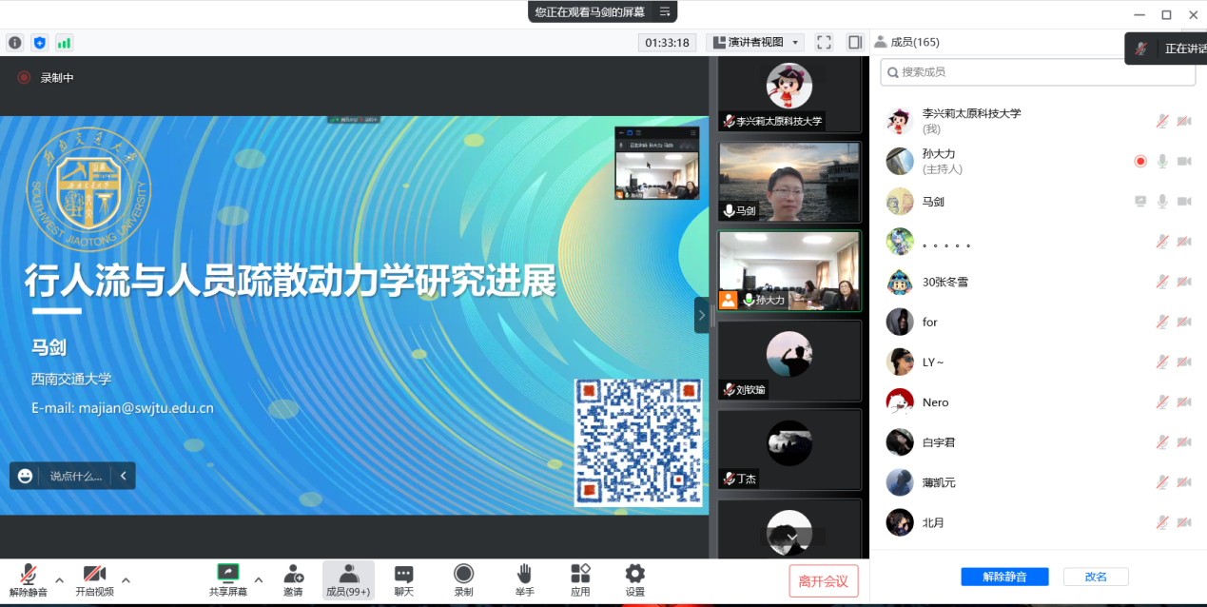Expand the video options arrow beside 开启视频
This screenshot has height=607, width=1207.
click(126, 579)
